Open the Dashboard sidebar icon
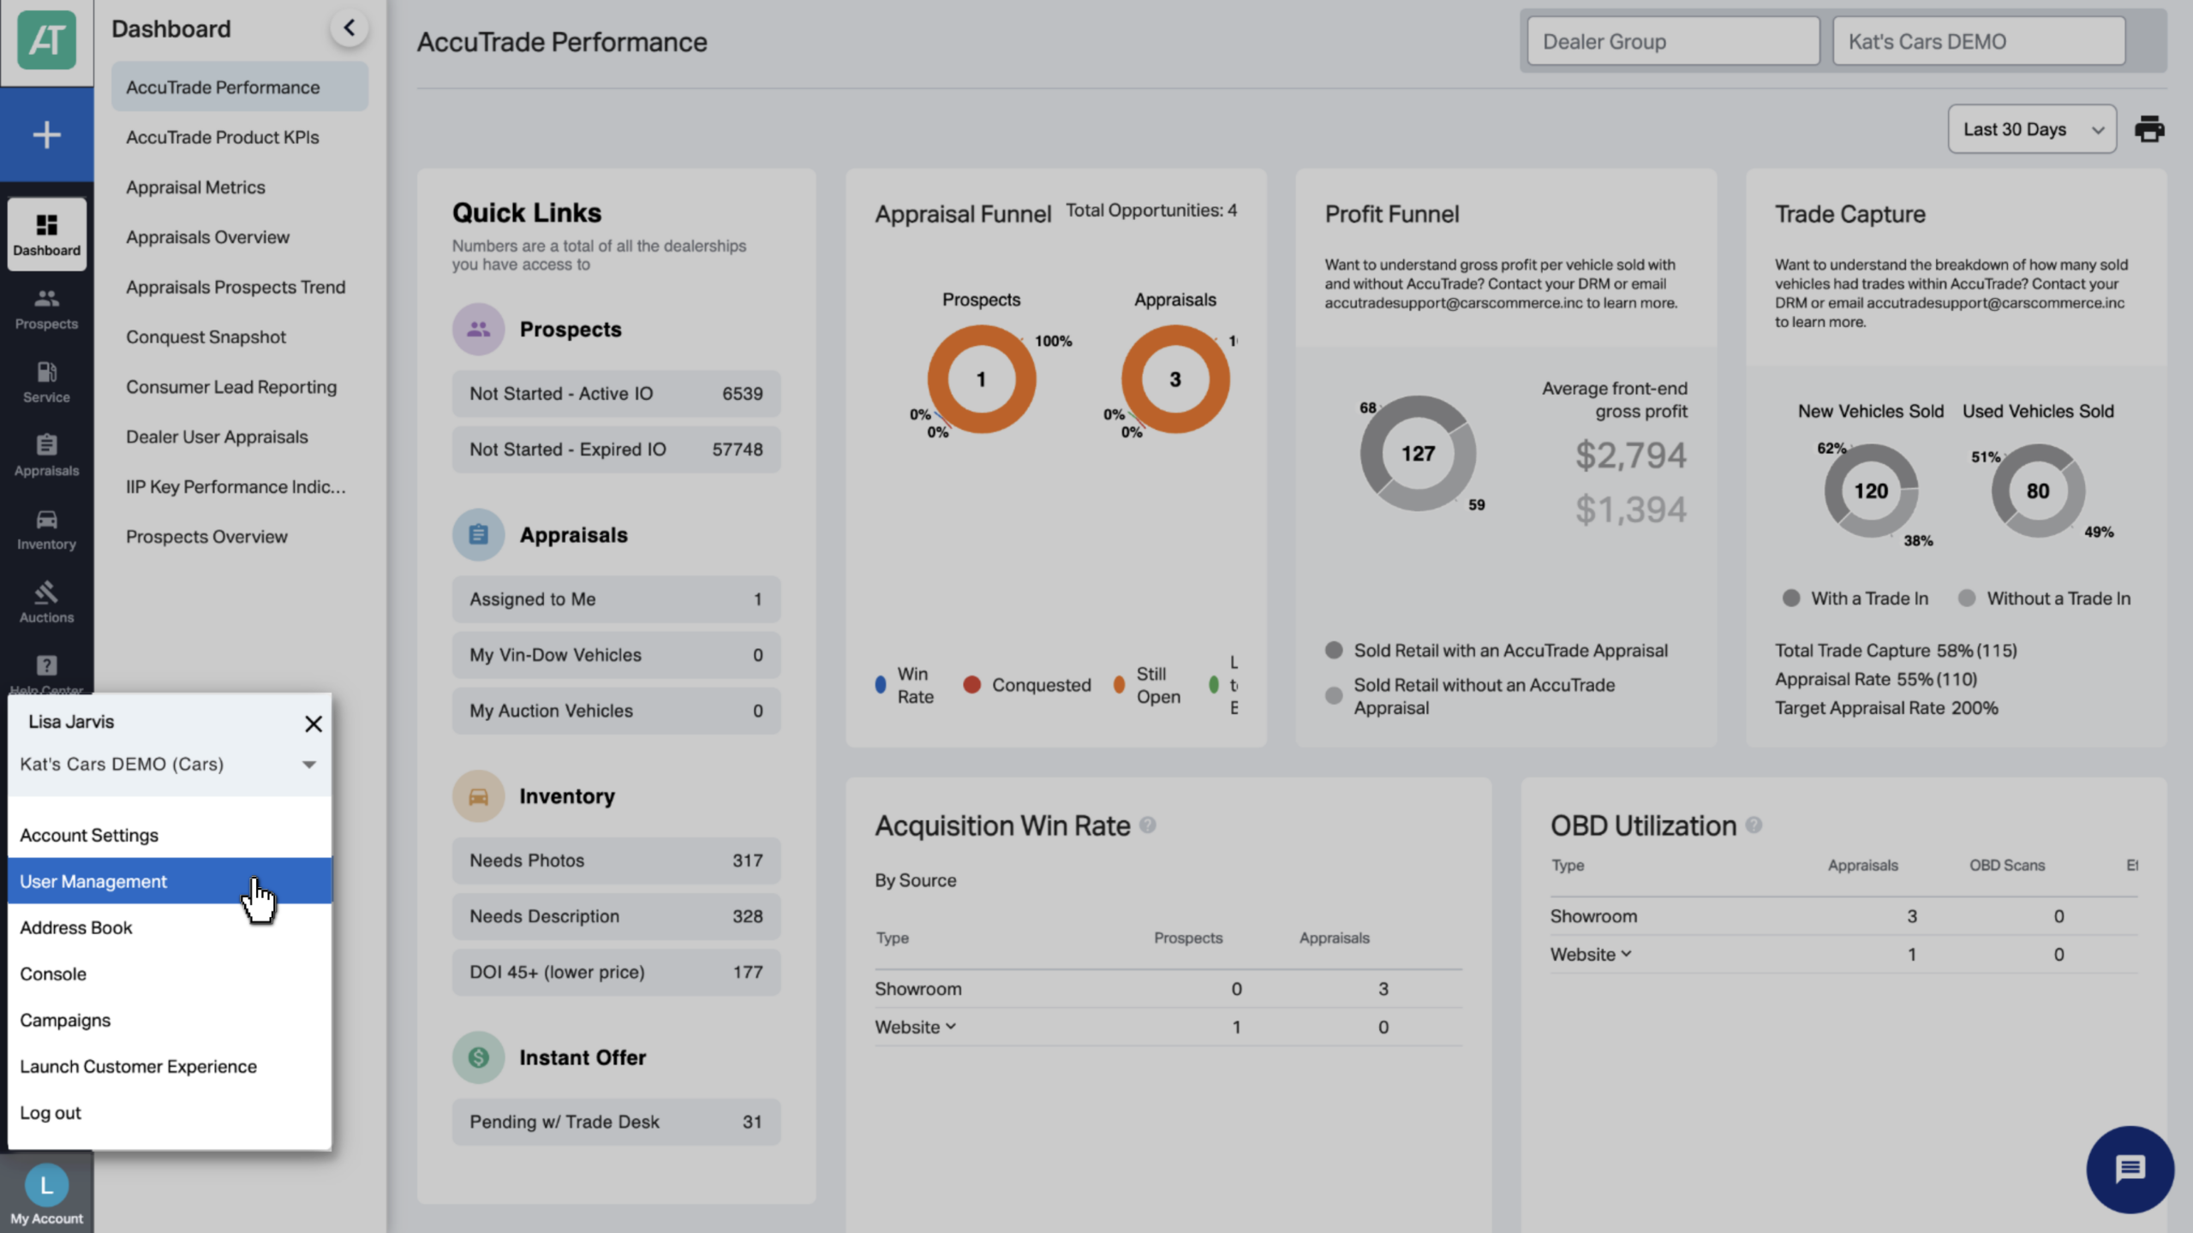This screenshot has width=2193, height=1233. [47, 235]
